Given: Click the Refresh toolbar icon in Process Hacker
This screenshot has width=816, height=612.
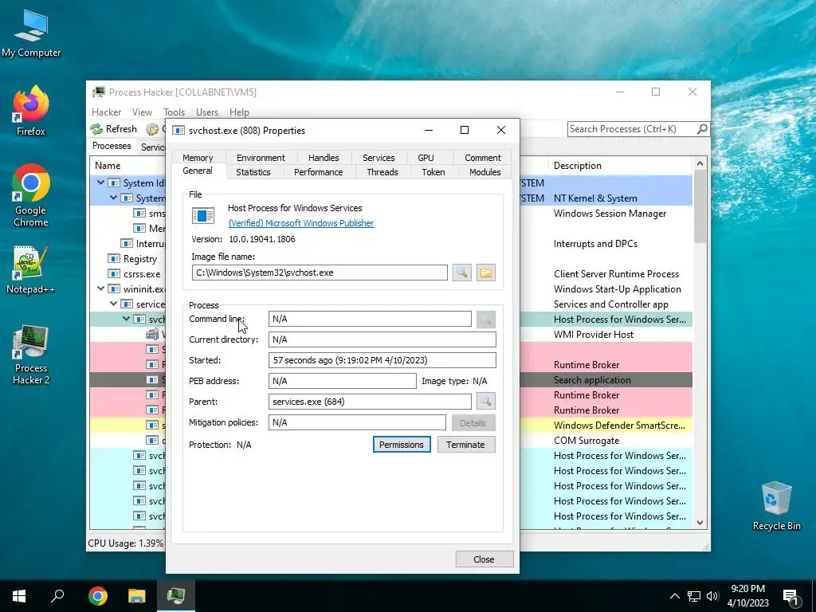Looking at the screenshot, I should [x=96, y=128].
